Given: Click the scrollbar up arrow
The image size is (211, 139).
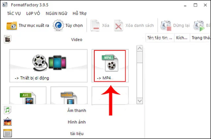Looking at the screenshot, I should click(140, 48).
